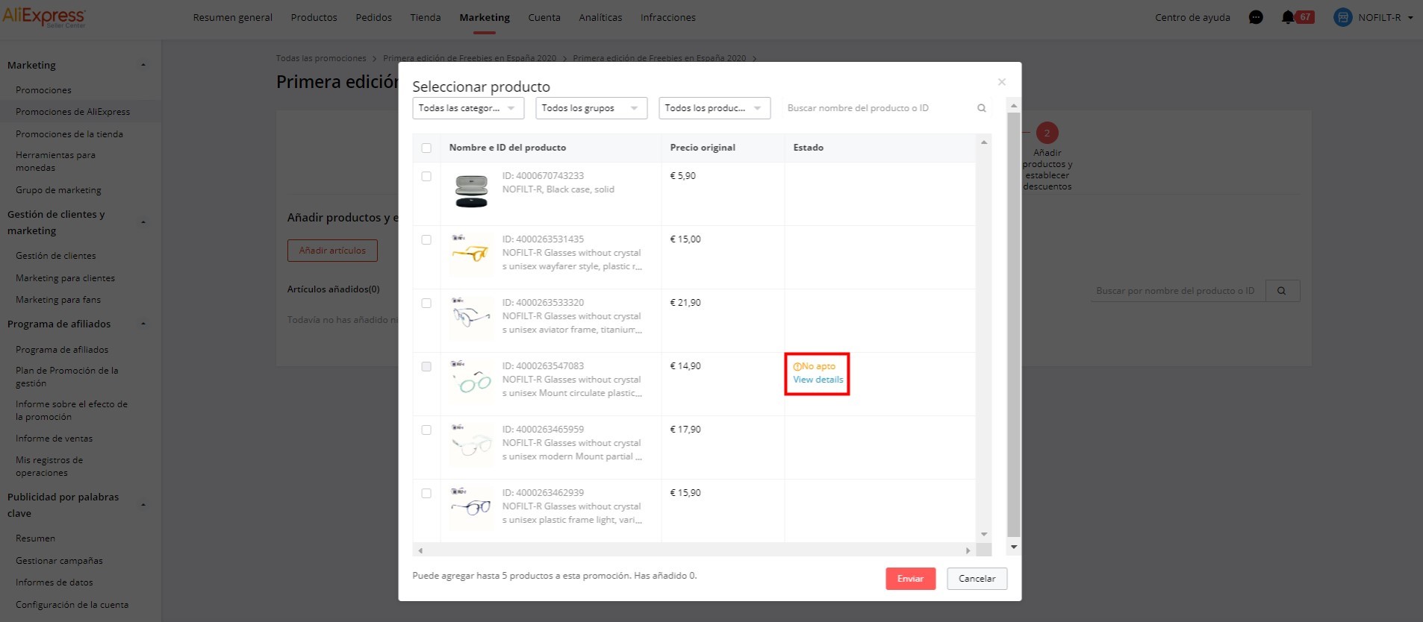
Task: Click the No apto warning status
Action: [x=815, y=366]
